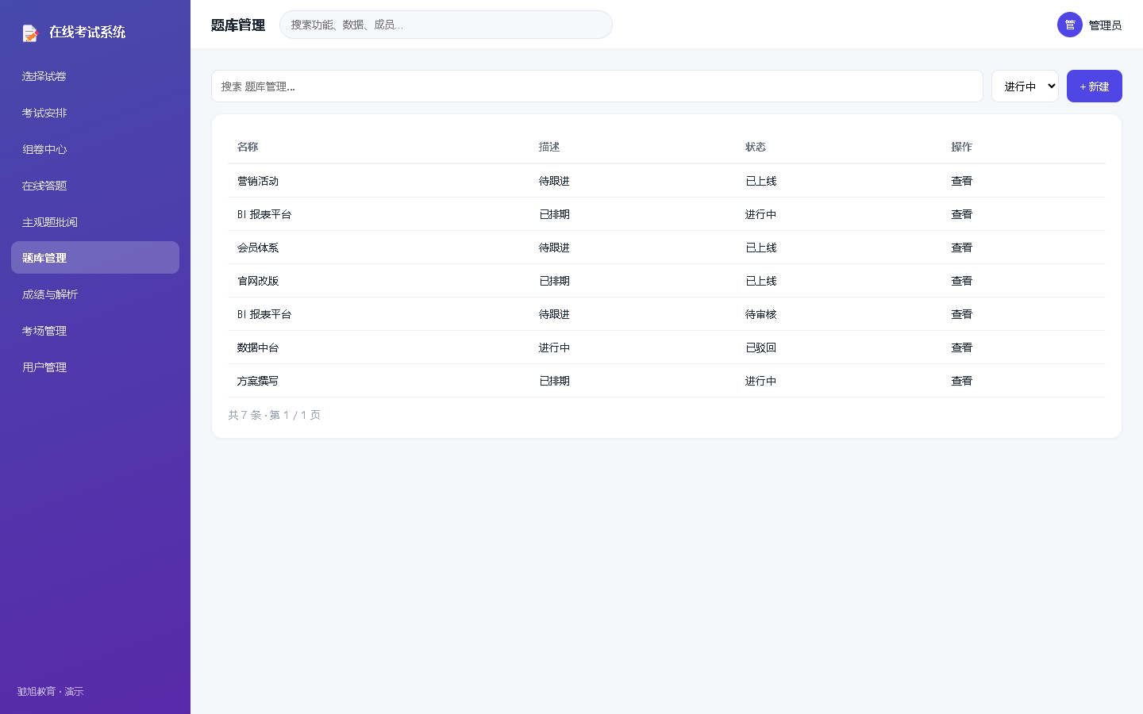Focus the top global search box
1143x714 pixels.
tap(446, 25)
